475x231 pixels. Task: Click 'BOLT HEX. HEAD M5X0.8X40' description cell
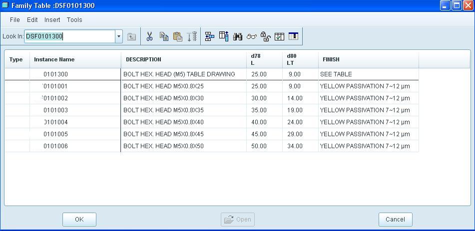pos(184,122)
